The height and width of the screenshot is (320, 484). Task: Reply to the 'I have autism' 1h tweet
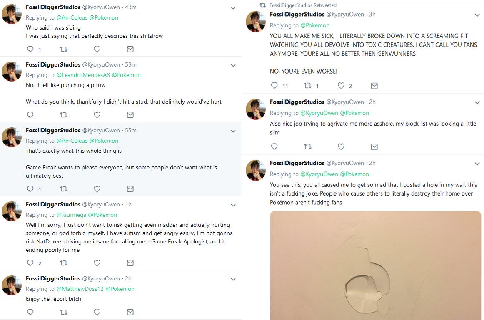tap(30, 263)
